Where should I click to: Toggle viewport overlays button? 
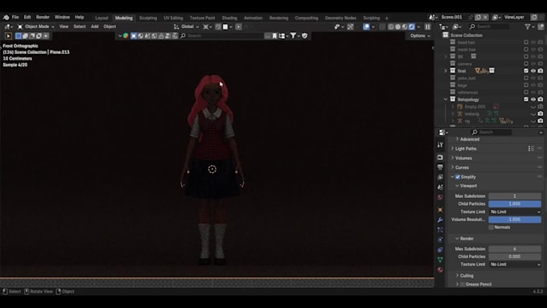click(x=366, y=27)
